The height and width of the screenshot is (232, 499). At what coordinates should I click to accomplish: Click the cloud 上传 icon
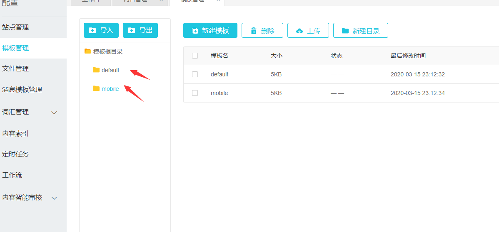(299, 31)
